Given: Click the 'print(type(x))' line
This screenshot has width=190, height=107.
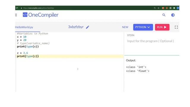Looking at the screenshot, I should (28, 46).
